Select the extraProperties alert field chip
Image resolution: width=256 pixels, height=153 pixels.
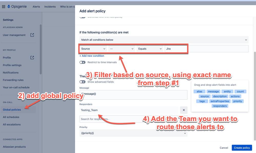click(x=220, y=101)
